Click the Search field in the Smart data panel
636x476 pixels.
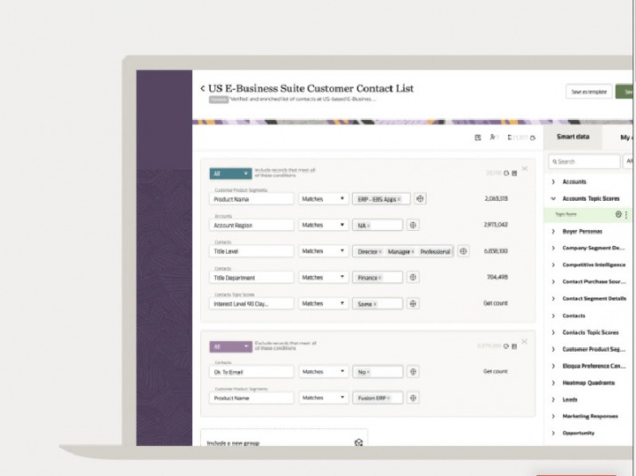coord(584,162)
